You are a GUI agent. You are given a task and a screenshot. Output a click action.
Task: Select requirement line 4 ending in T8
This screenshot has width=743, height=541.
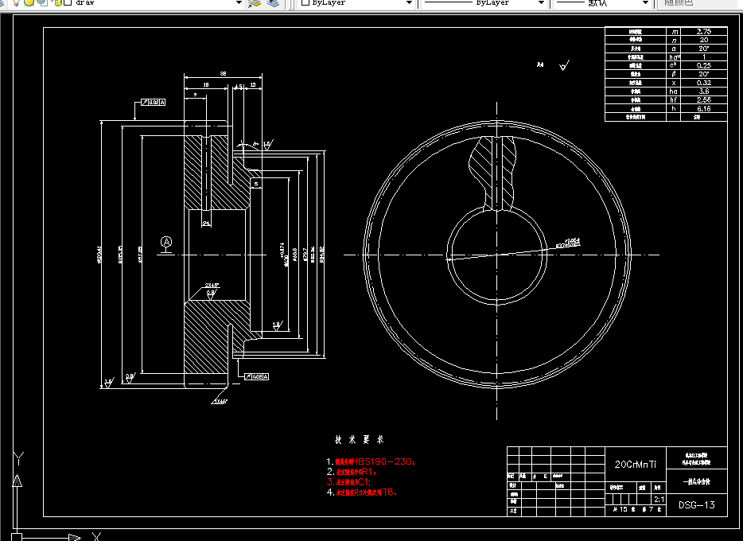(361, 492)
